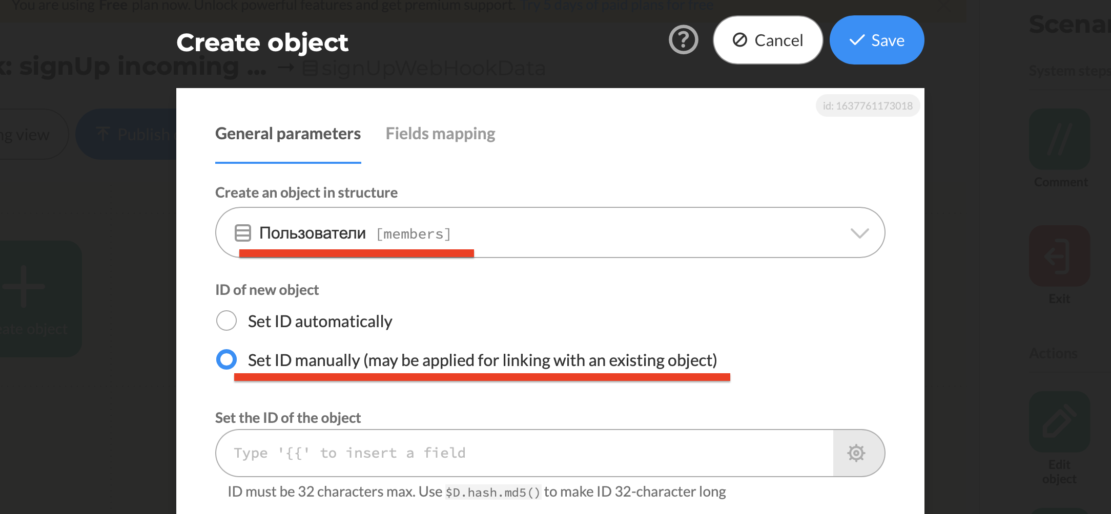The width and height of the screenshot is (1111, 514).
Task: Click the id 1637761173018 badge
Action: [x=868, y=106]
